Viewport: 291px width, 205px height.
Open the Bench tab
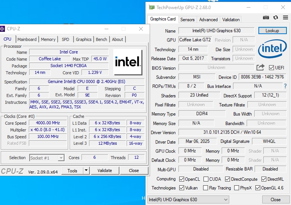pyautogui.click(x=102, y=39)
